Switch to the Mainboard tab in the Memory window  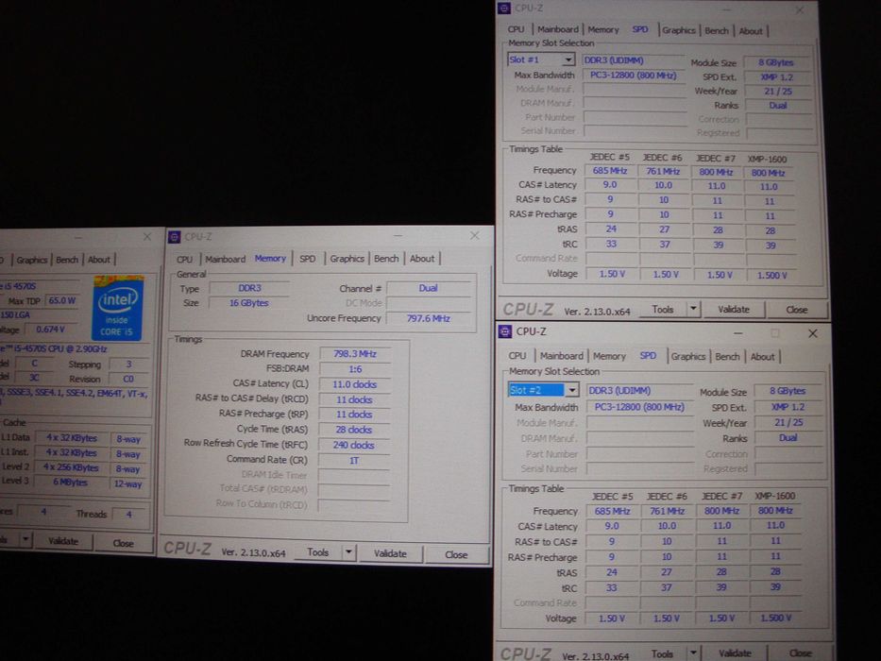click(x=225, y=259)
